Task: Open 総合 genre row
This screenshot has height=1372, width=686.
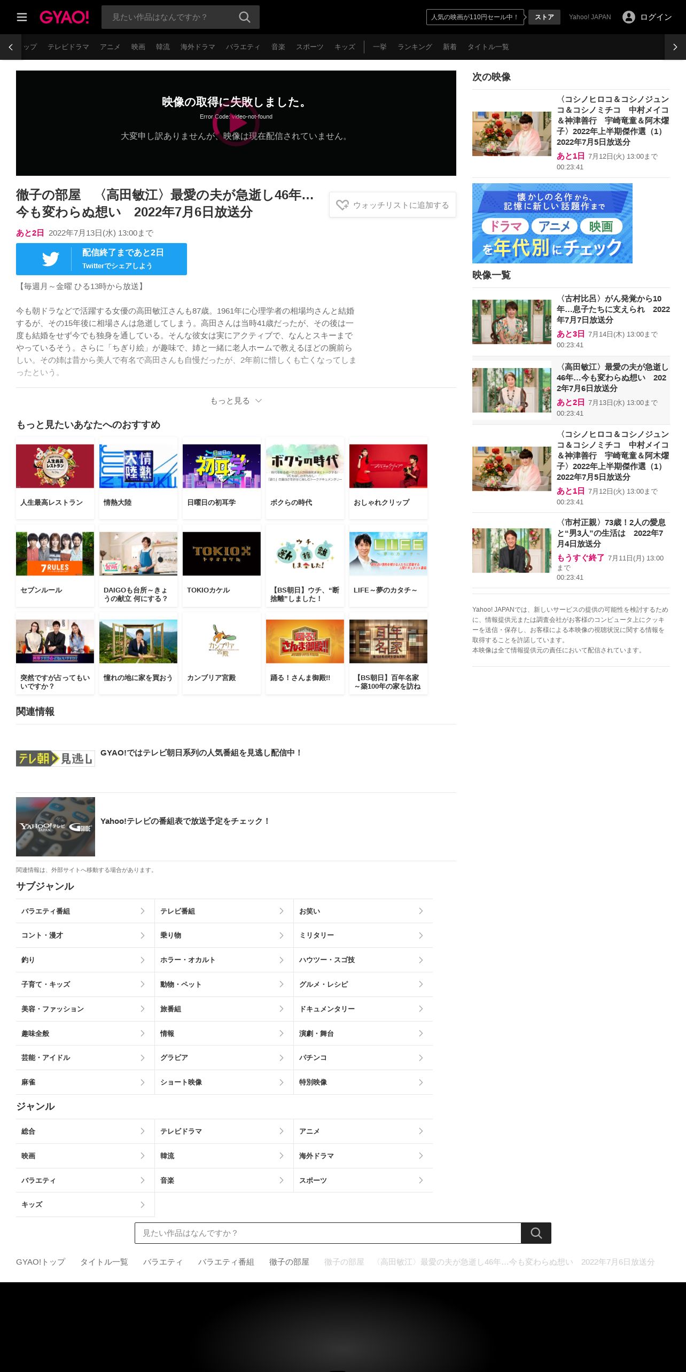Action: tap(85, 1131)
